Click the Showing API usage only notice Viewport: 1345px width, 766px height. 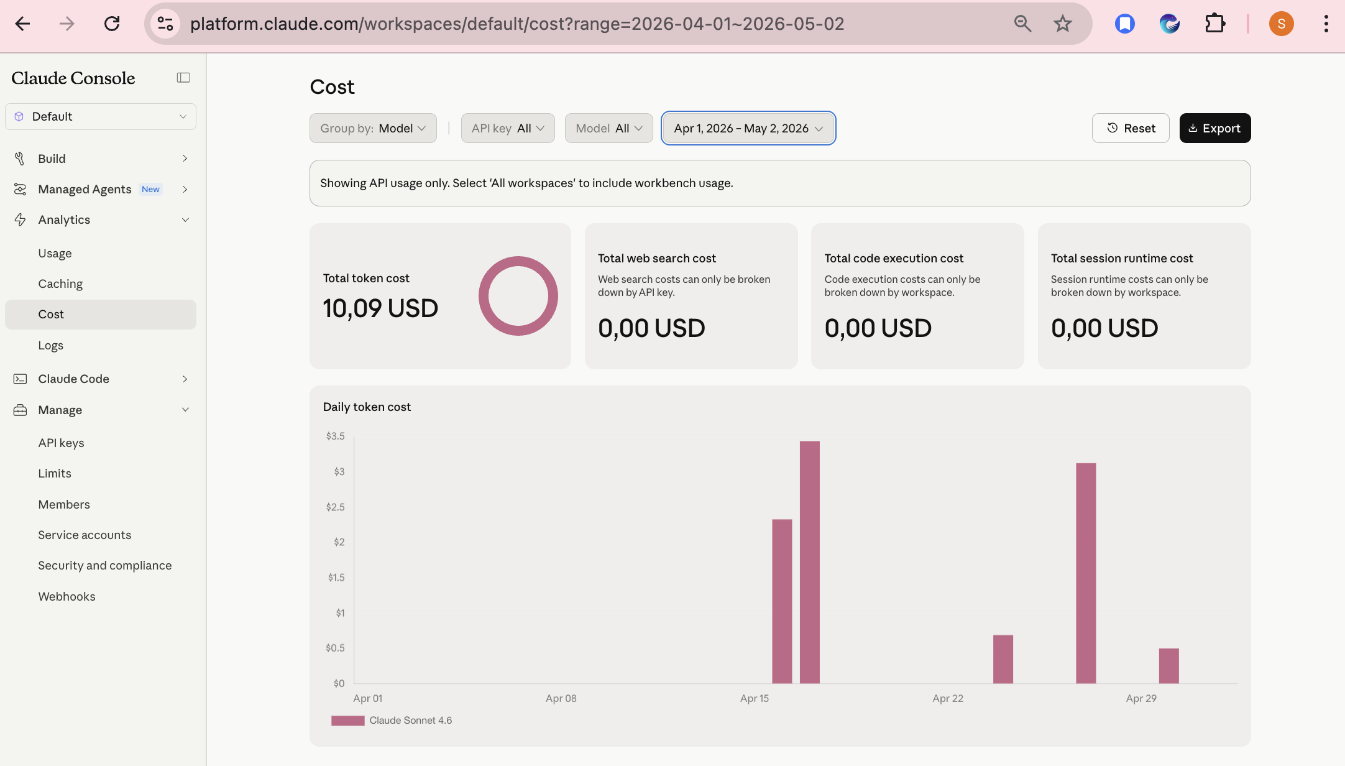point(780,183)
